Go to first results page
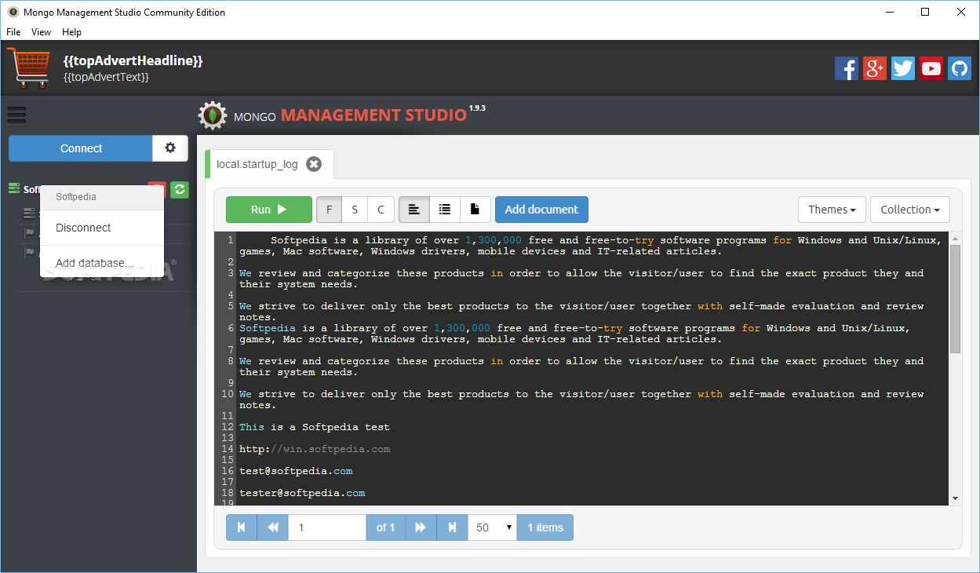The image size is (980, 573). coord(242,527)
